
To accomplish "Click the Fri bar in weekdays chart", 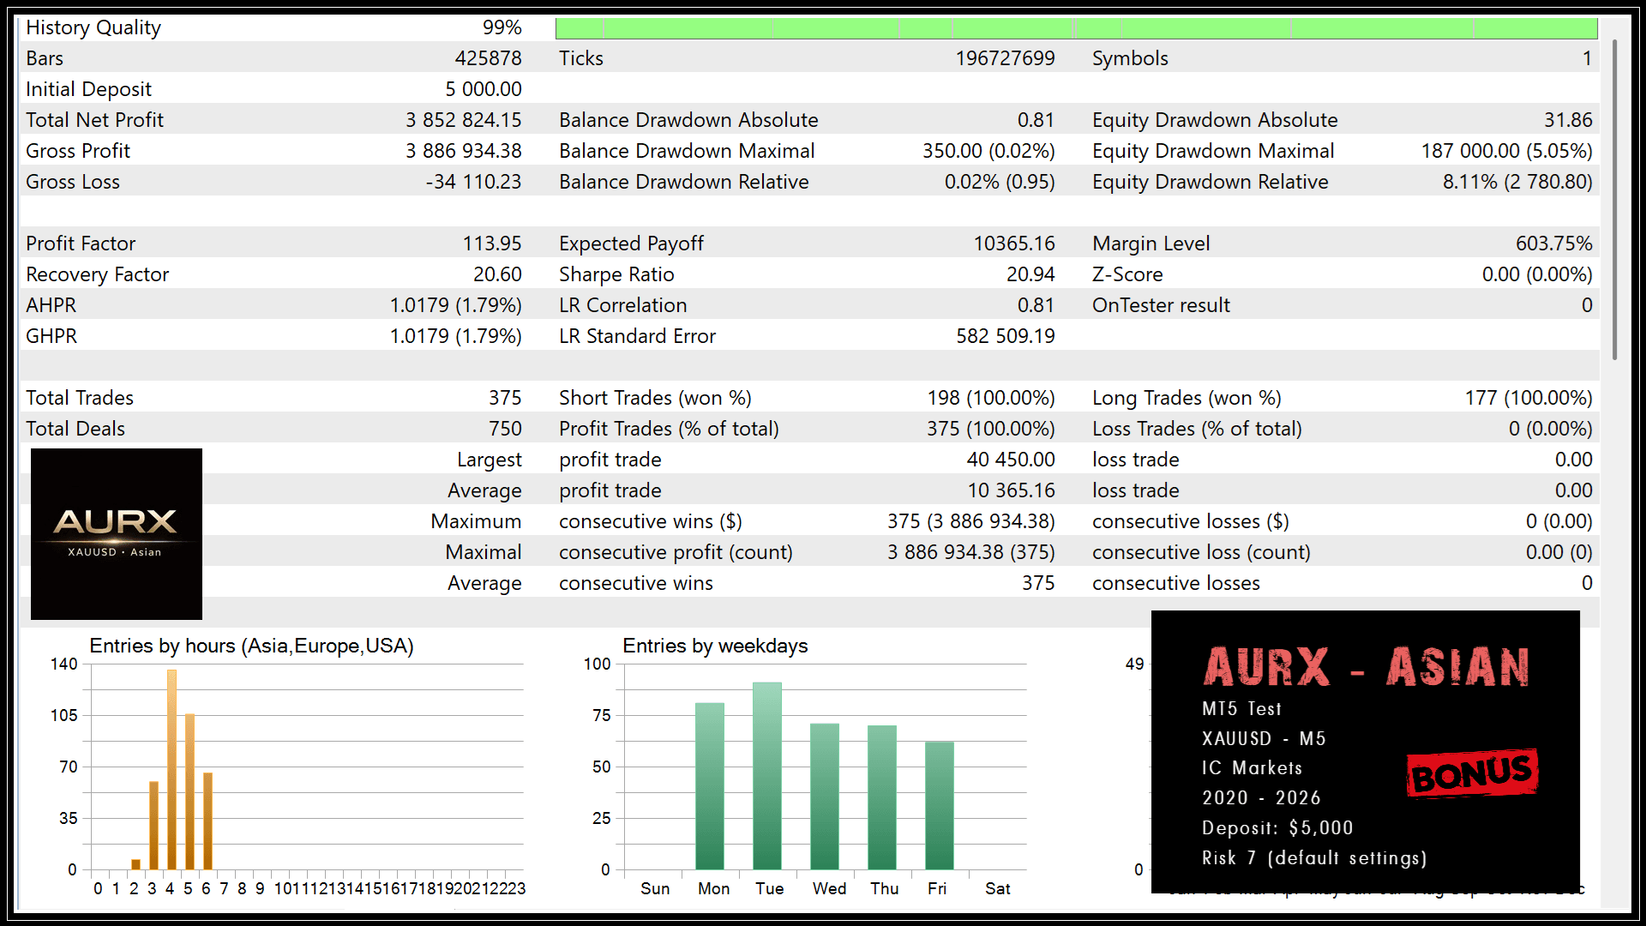I will click(940, 805).
